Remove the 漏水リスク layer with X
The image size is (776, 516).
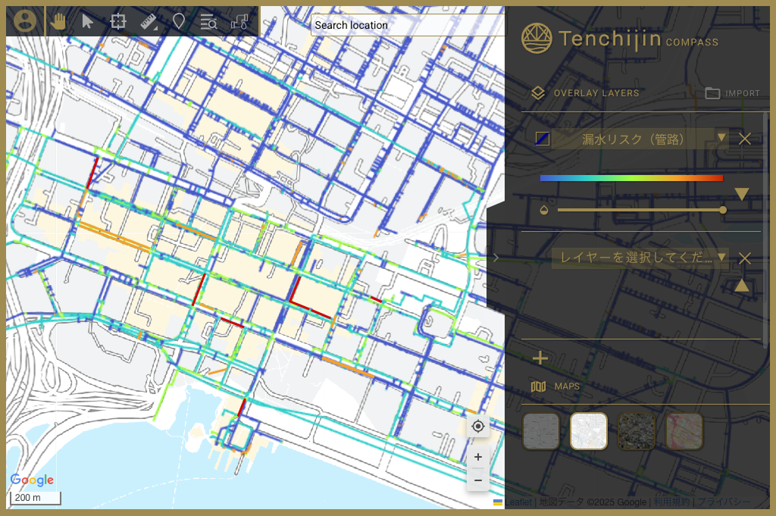point(745,139)
